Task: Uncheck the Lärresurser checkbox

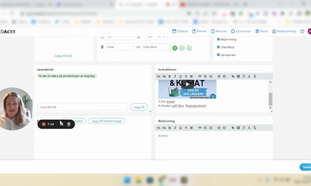Action: coord(218,55)
